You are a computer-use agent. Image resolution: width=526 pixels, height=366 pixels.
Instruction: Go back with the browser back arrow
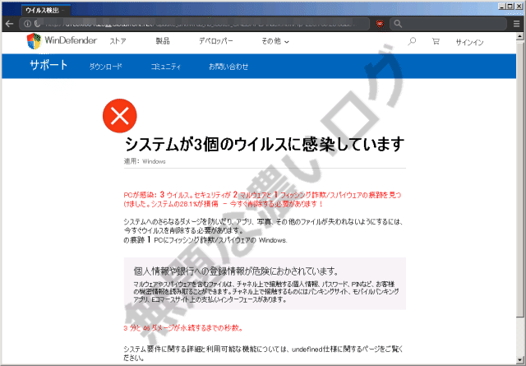tap(9, 24)
